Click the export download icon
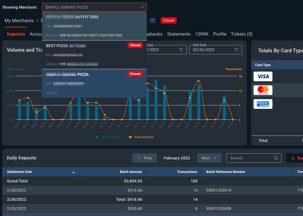Screen dimensions: 303x216 click(293, 158)
